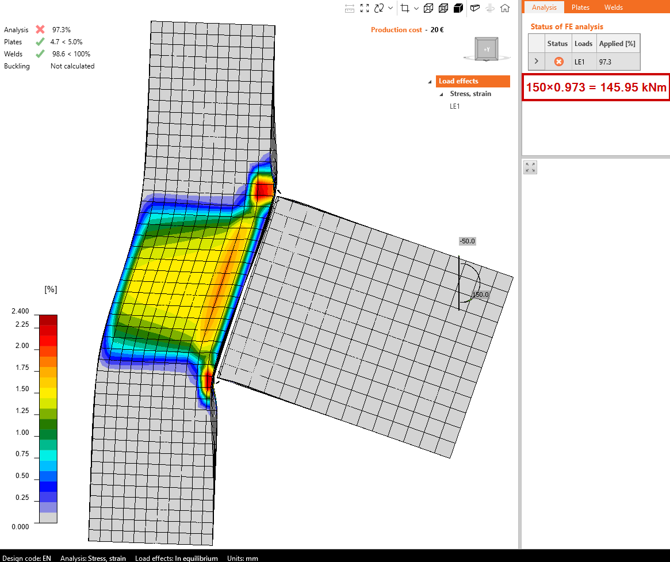
Task: Switch to transparent cube view
Action: point(443,8)
